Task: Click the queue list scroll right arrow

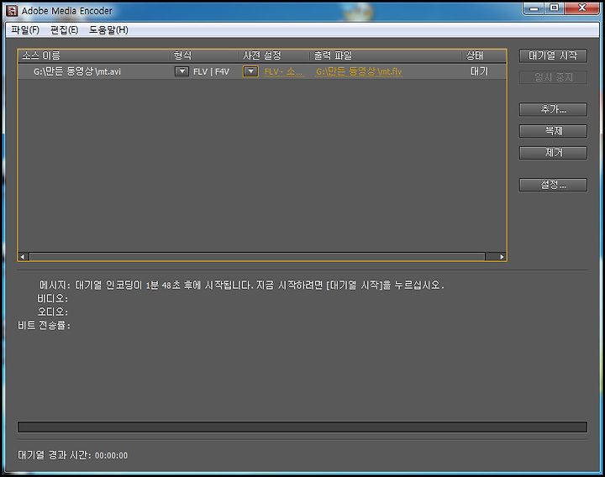Action: [x=501, y=256]
